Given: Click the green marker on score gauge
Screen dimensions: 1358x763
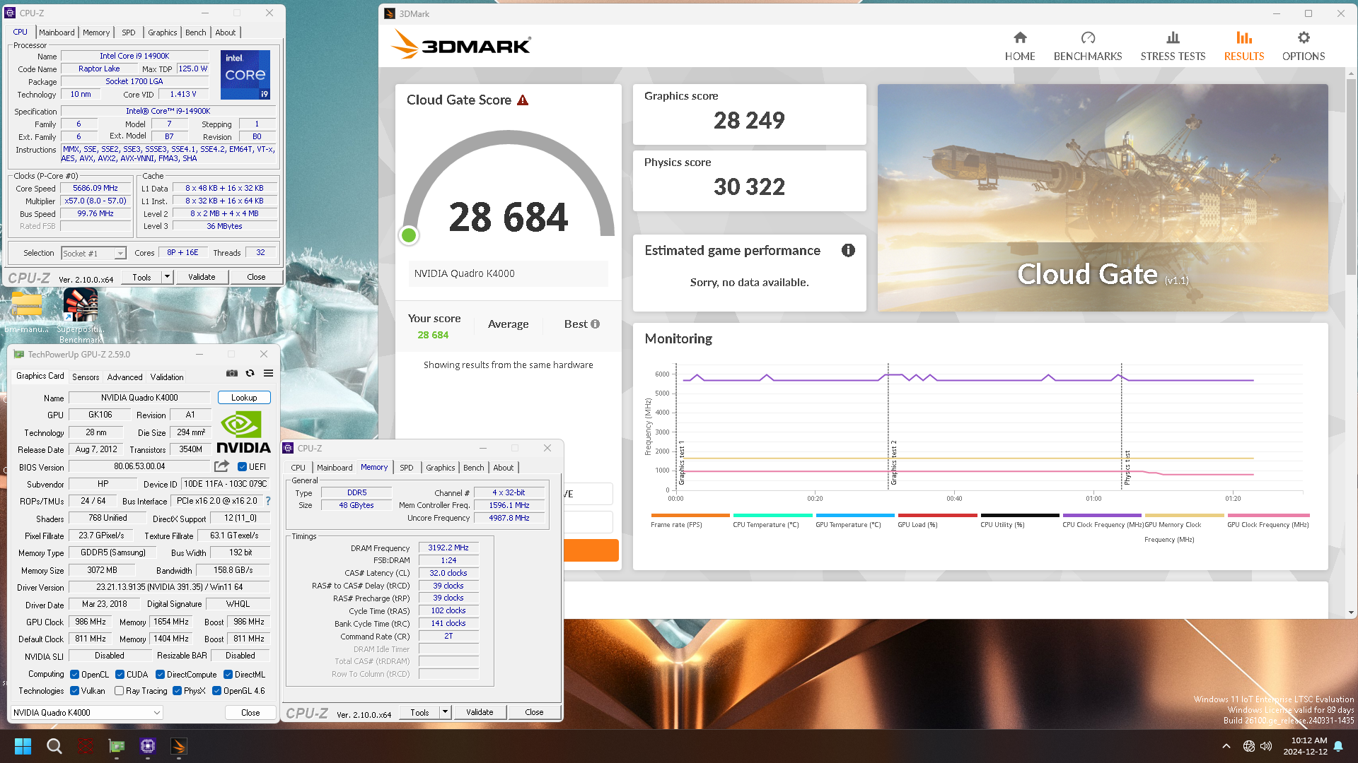Looking at the screenshot, I should [408, 235].
